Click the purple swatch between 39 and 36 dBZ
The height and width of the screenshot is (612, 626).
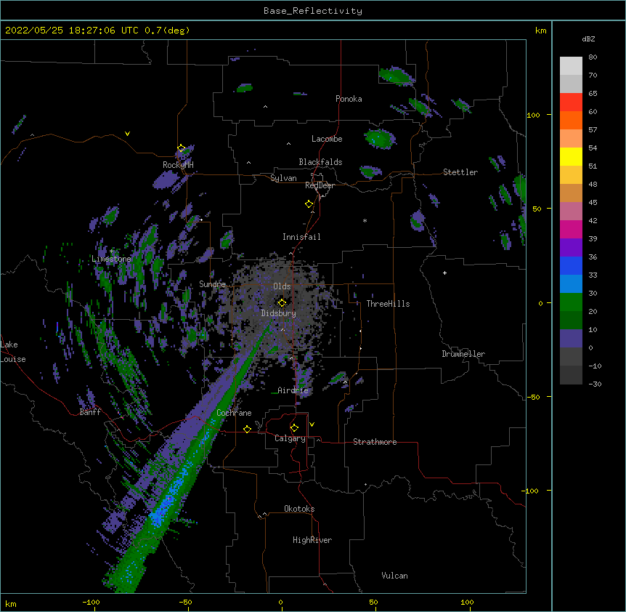[x=571, y=248]
